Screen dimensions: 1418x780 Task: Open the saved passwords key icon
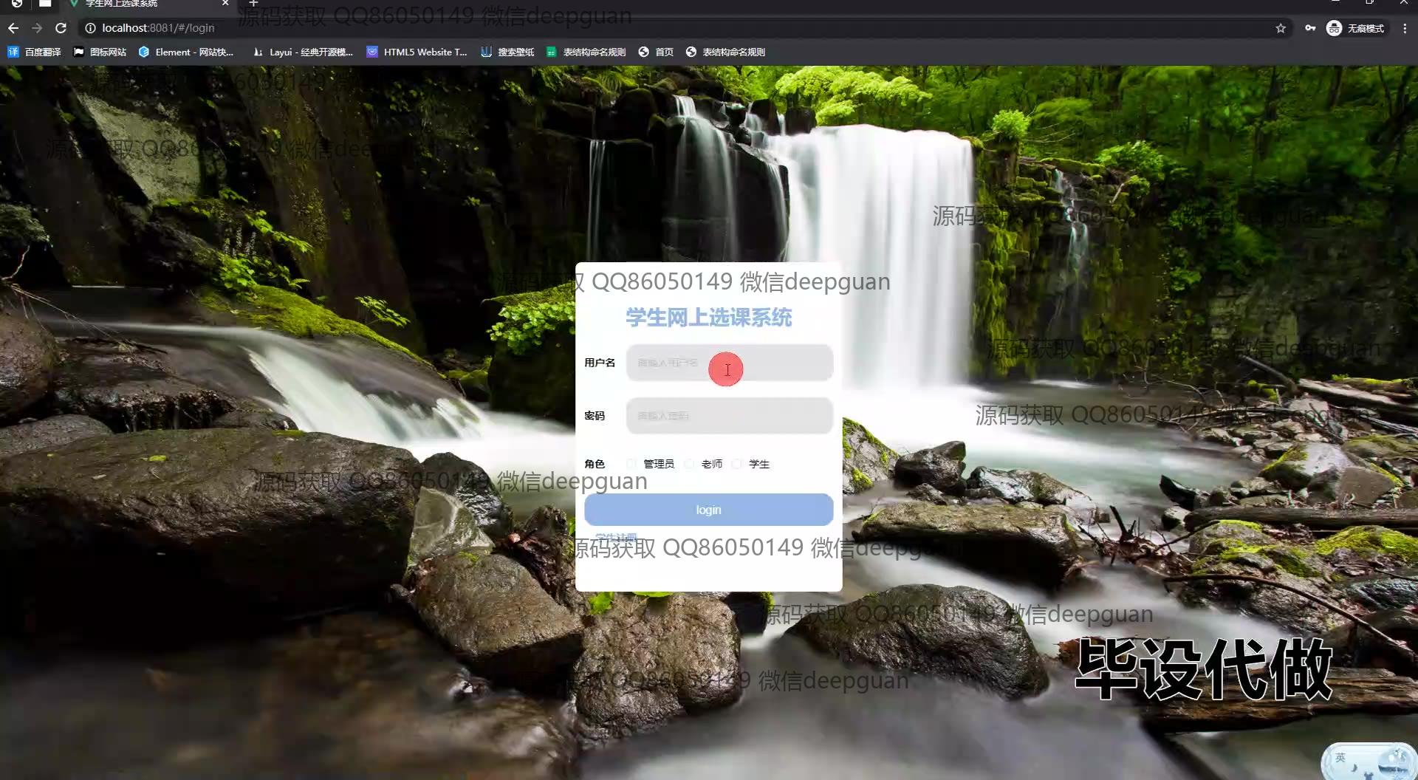pyautogui.click(x=1309, y=28)
